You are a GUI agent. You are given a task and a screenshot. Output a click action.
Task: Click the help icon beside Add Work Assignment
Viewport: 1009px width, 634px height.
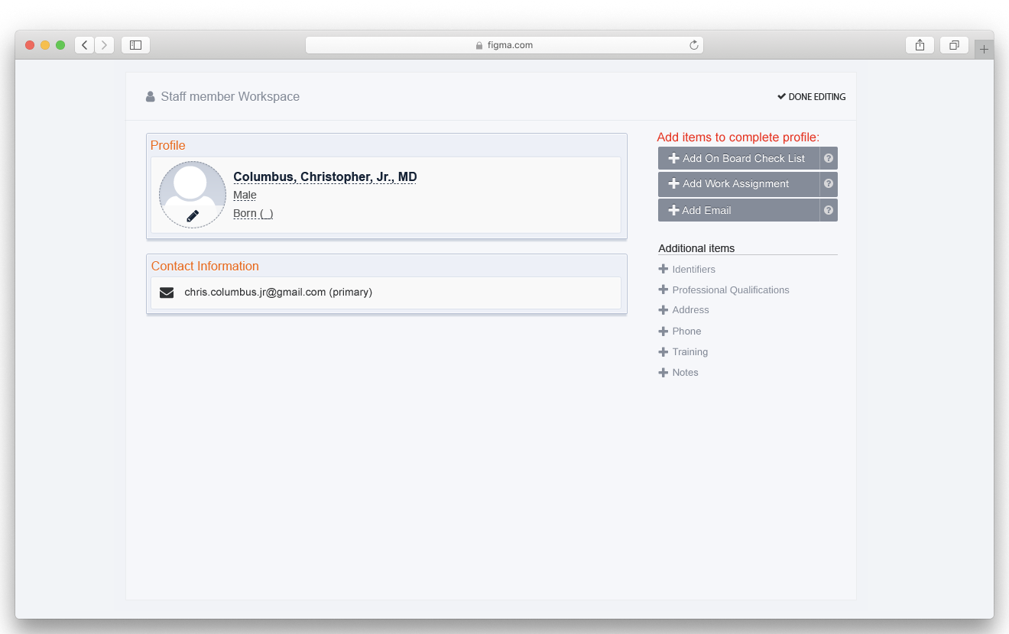pos(829,184)
